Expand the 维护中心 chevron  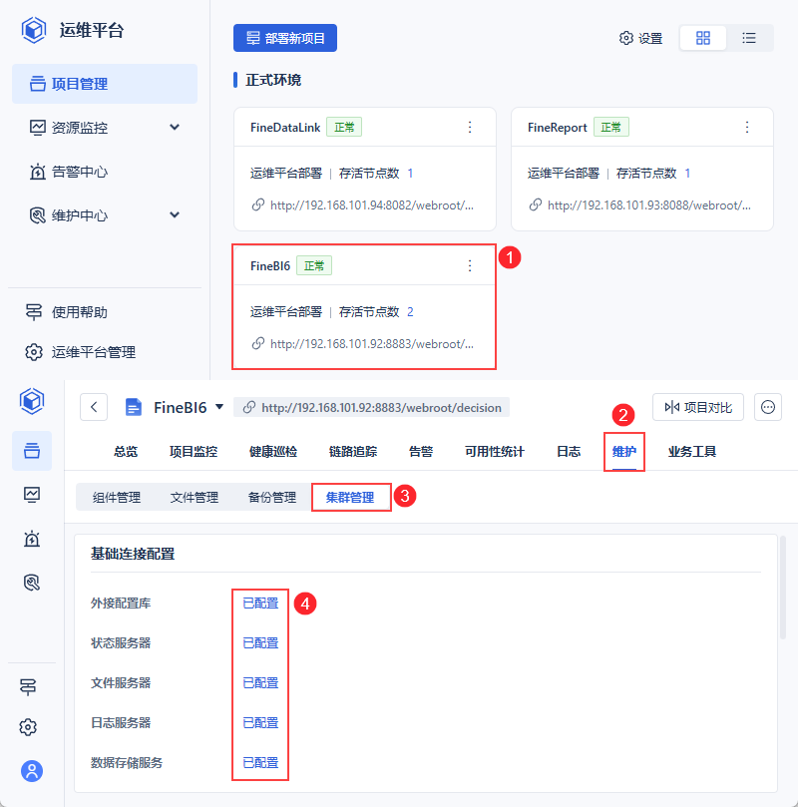(x=175, y=214)
